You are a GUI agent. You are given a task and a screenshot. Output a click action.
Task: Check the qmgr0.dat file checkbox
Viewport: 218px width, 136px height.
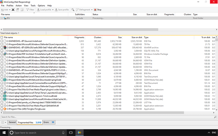click(2, 80)
